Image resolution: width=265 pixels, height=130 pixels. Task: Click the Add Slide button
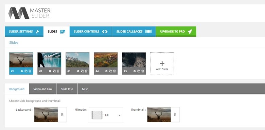point(162,63)
